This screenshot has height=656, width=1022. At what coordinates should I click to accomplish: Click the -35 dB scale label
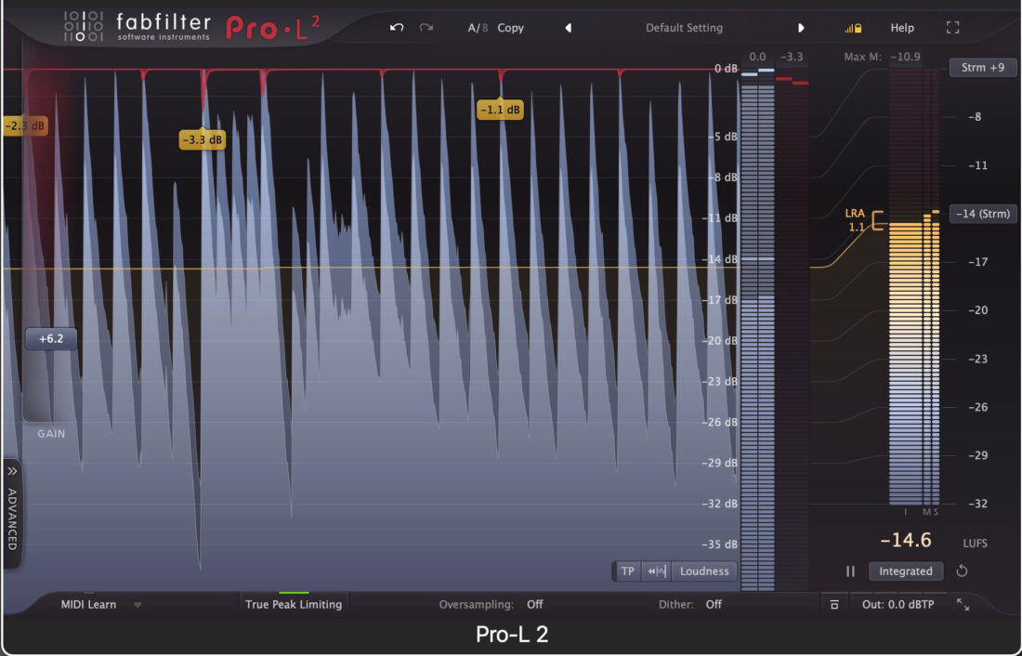tap(719, 544)
